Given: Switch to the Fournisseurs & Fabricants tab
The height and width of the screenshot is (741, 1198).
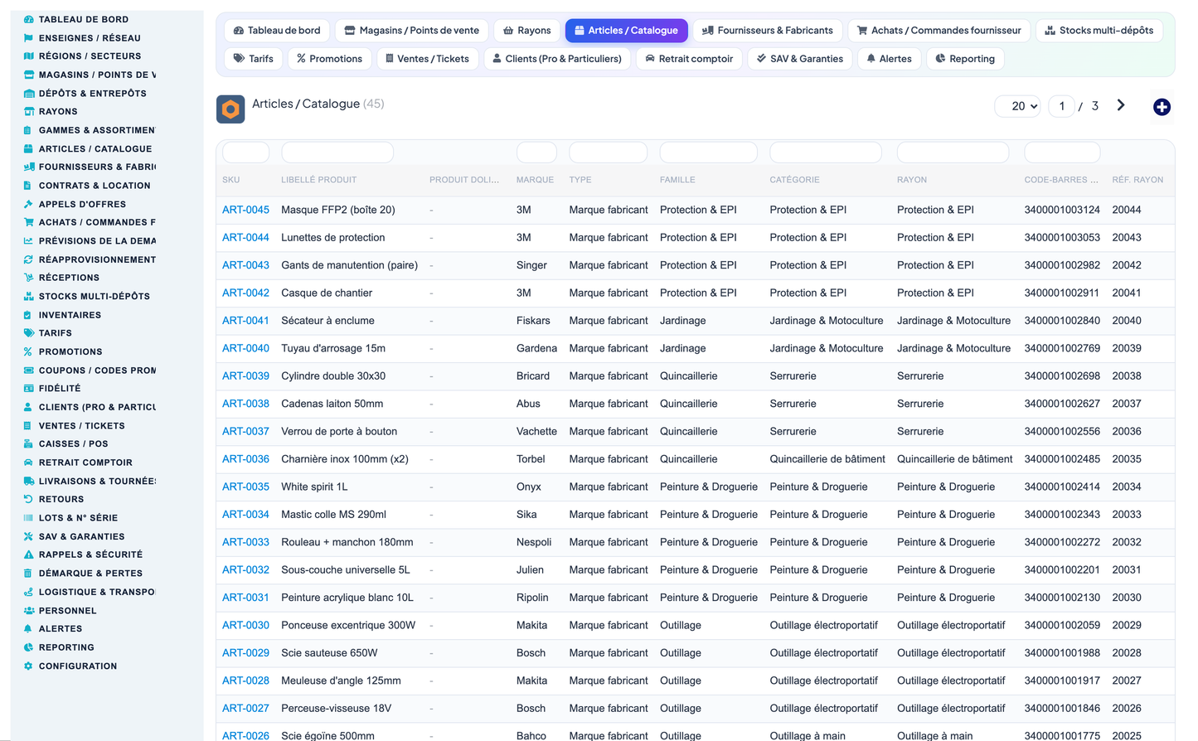Looking at the screenshot, I should 768,31.
